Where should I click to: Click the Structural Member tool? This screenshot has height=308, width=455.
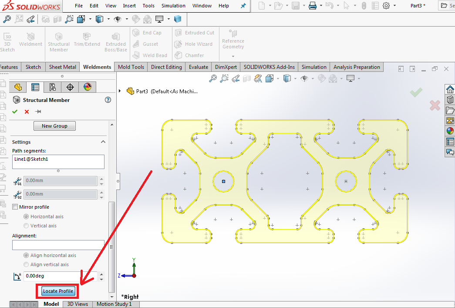(59, 42)
